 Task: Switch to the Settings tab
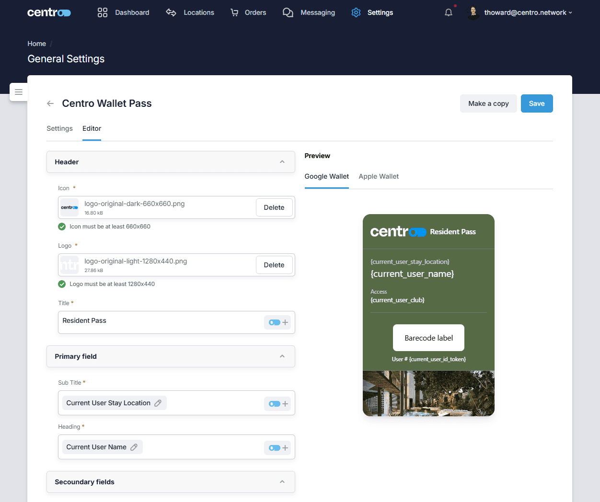pyautogui.click(x=59, y=128)
